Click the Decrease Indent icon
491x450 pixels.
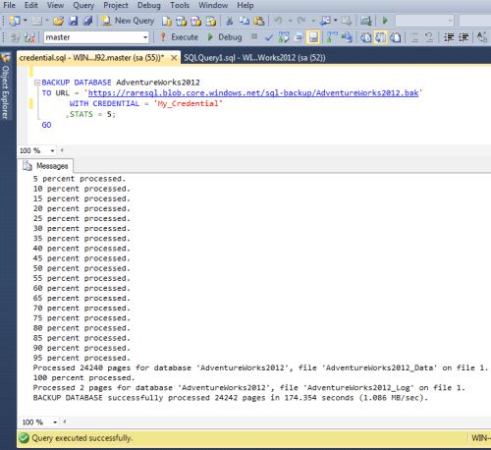[x=449, y=37]
